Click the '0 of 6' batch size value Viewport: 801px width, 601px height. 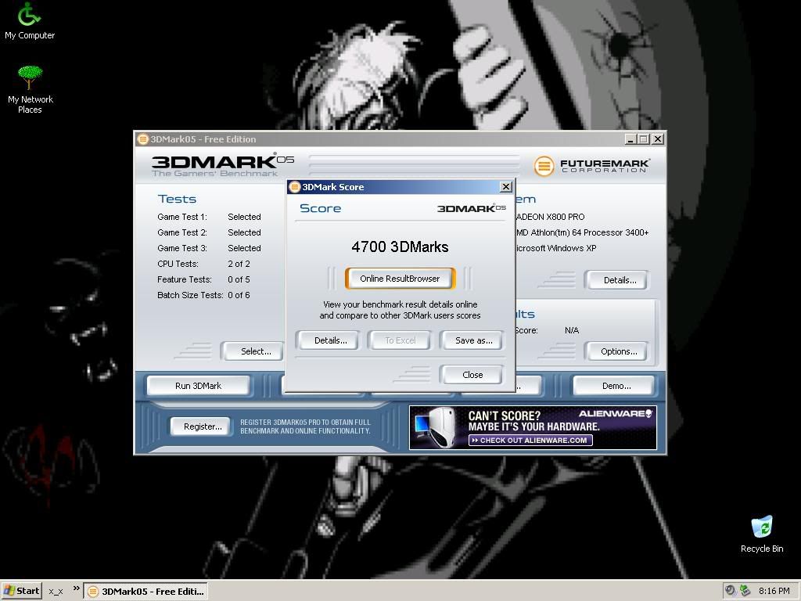pyautogui.click(x=239, y=295)
